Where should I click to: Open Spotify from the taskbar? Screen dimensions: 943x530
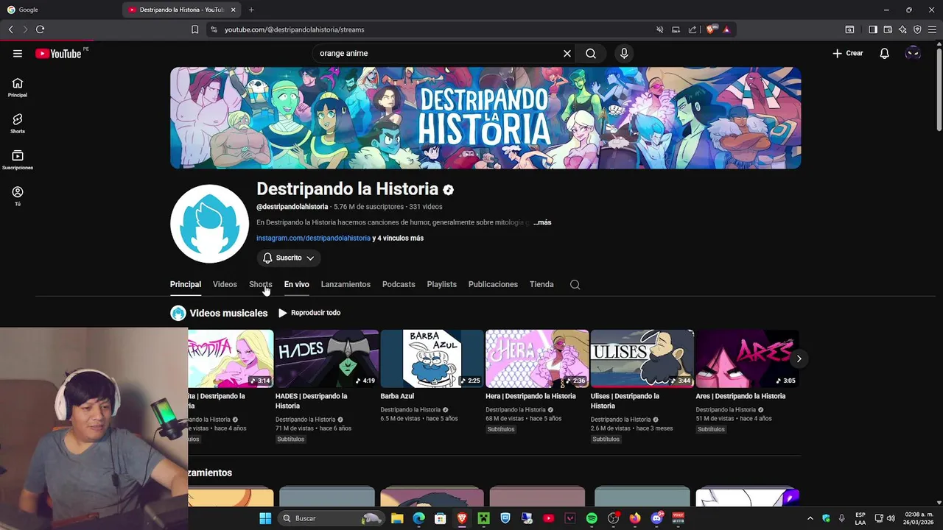(592, 518)
